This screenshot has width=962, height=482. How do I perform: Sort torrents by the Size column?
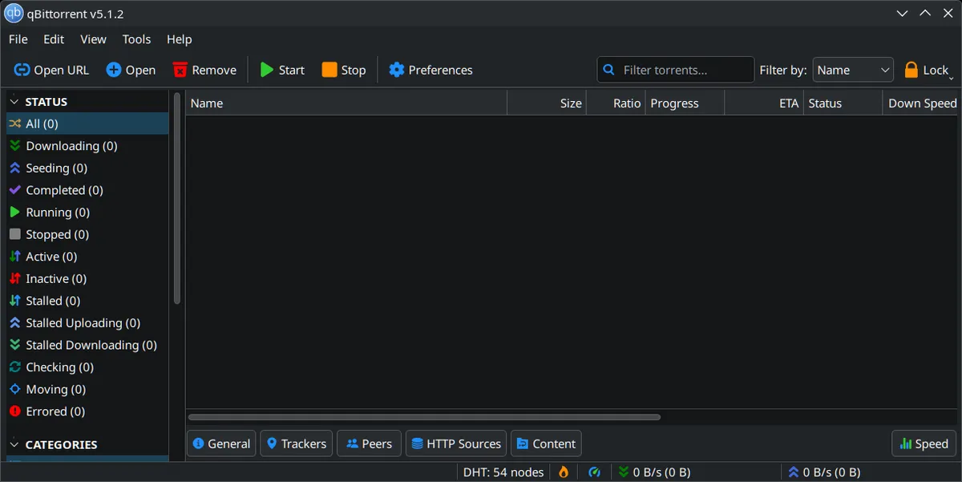[547, 103]
